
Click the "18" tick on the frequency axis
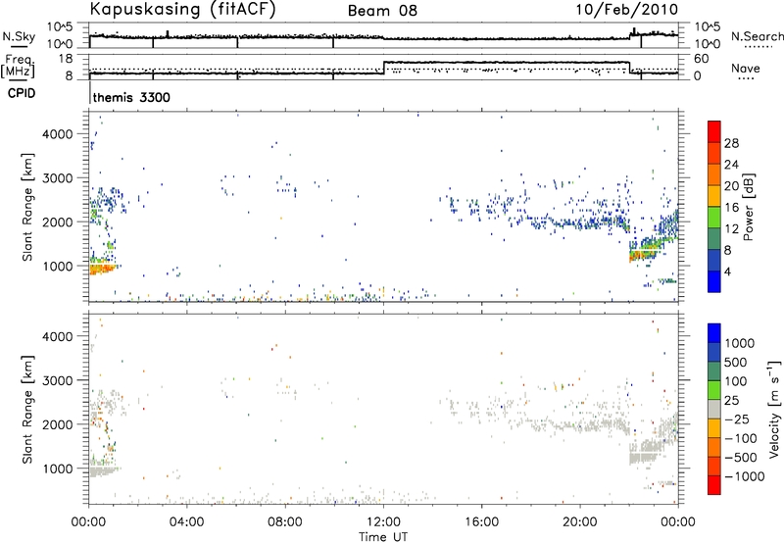[66, 59]
